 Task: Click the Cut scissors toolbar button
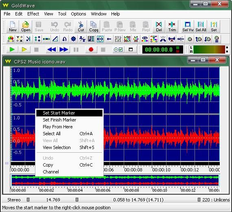click(x=81, y=26)
